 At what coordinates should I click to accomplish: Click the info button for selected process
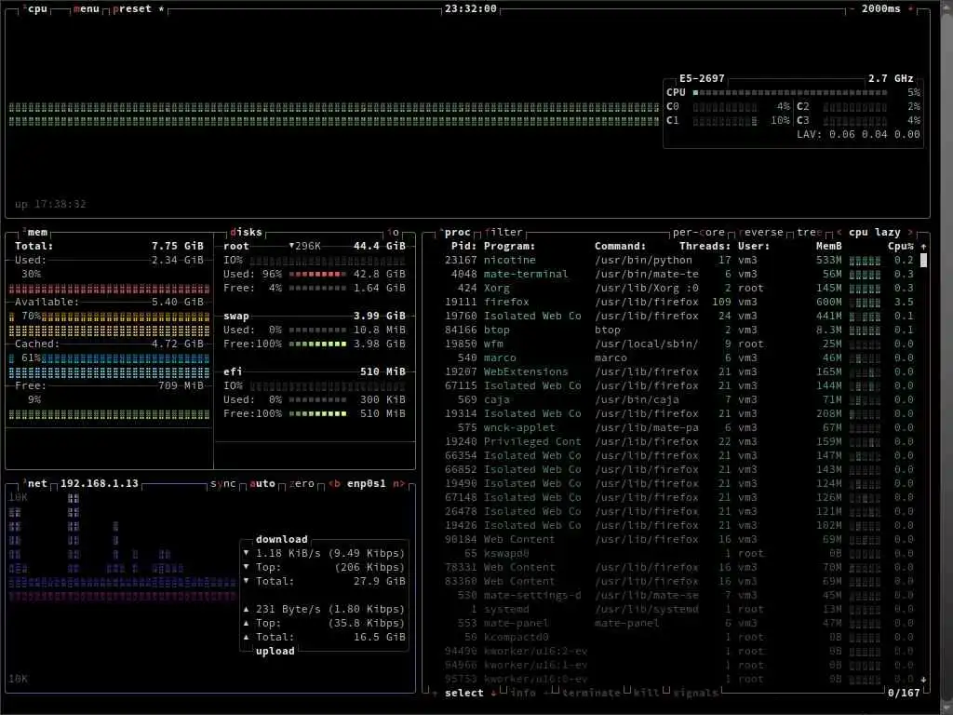[523, 693]
